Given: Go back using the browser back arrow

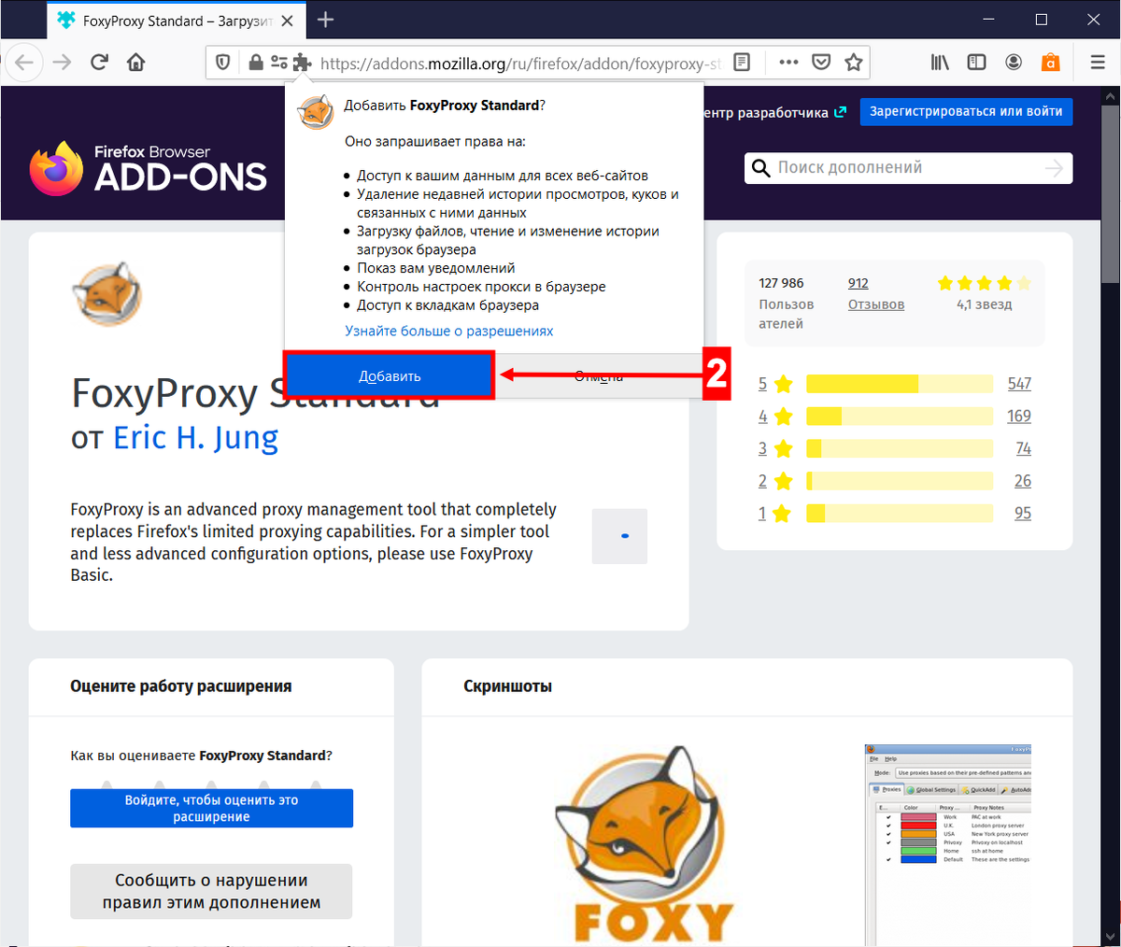Looking at the screenshot, I should pyautogui.click(x=24, y=63).
